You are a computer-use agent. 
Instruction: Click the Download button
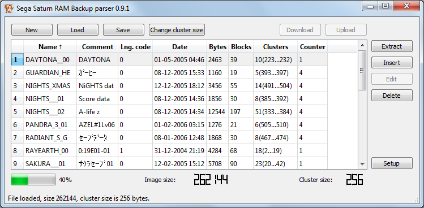point(300,30)
